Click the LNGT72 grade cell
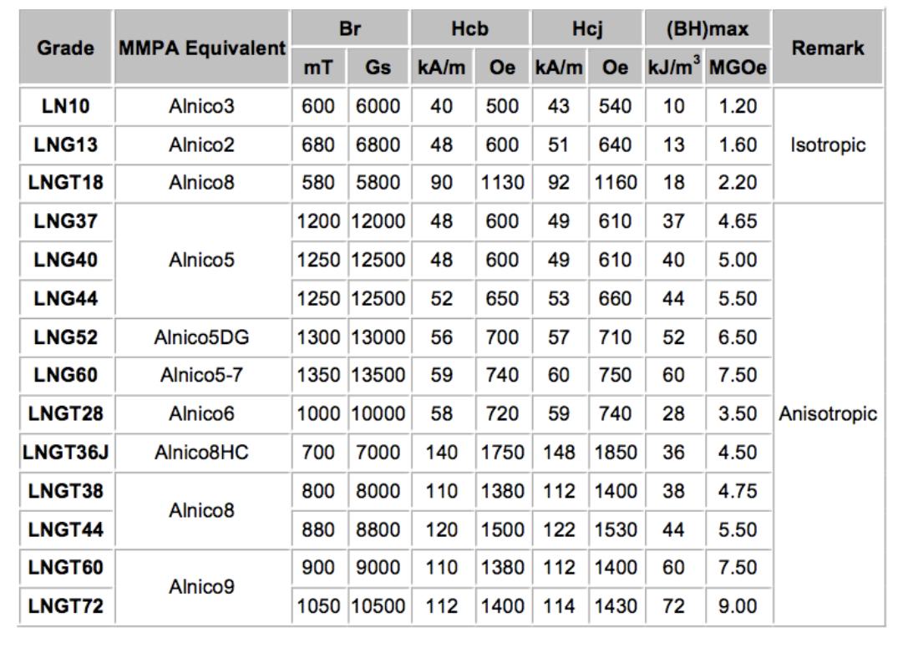Viewport: 913px width, 653px height. pyautogui.click(x=65, y=606)
